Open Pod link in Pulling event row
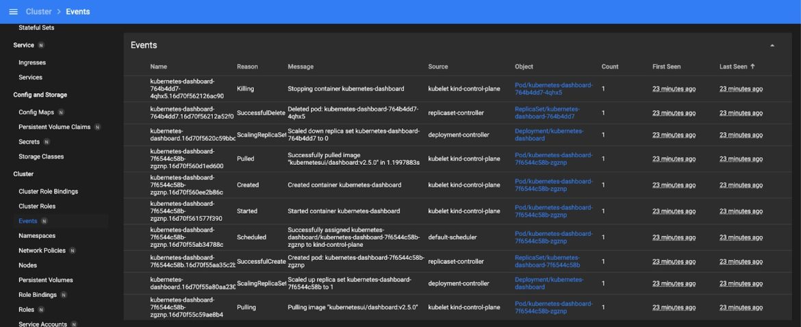This screenshot has height=327, width=801. click(x=554, y=307)
